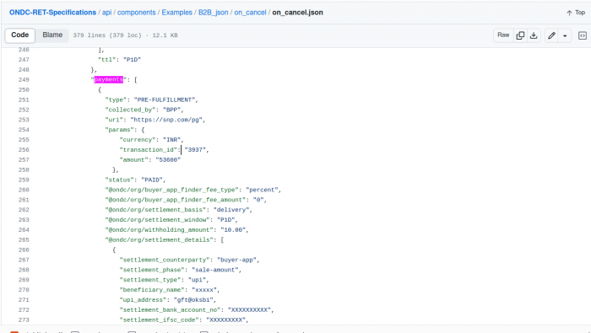Open the on_cancel breadcrumb folder

(250, 13)
